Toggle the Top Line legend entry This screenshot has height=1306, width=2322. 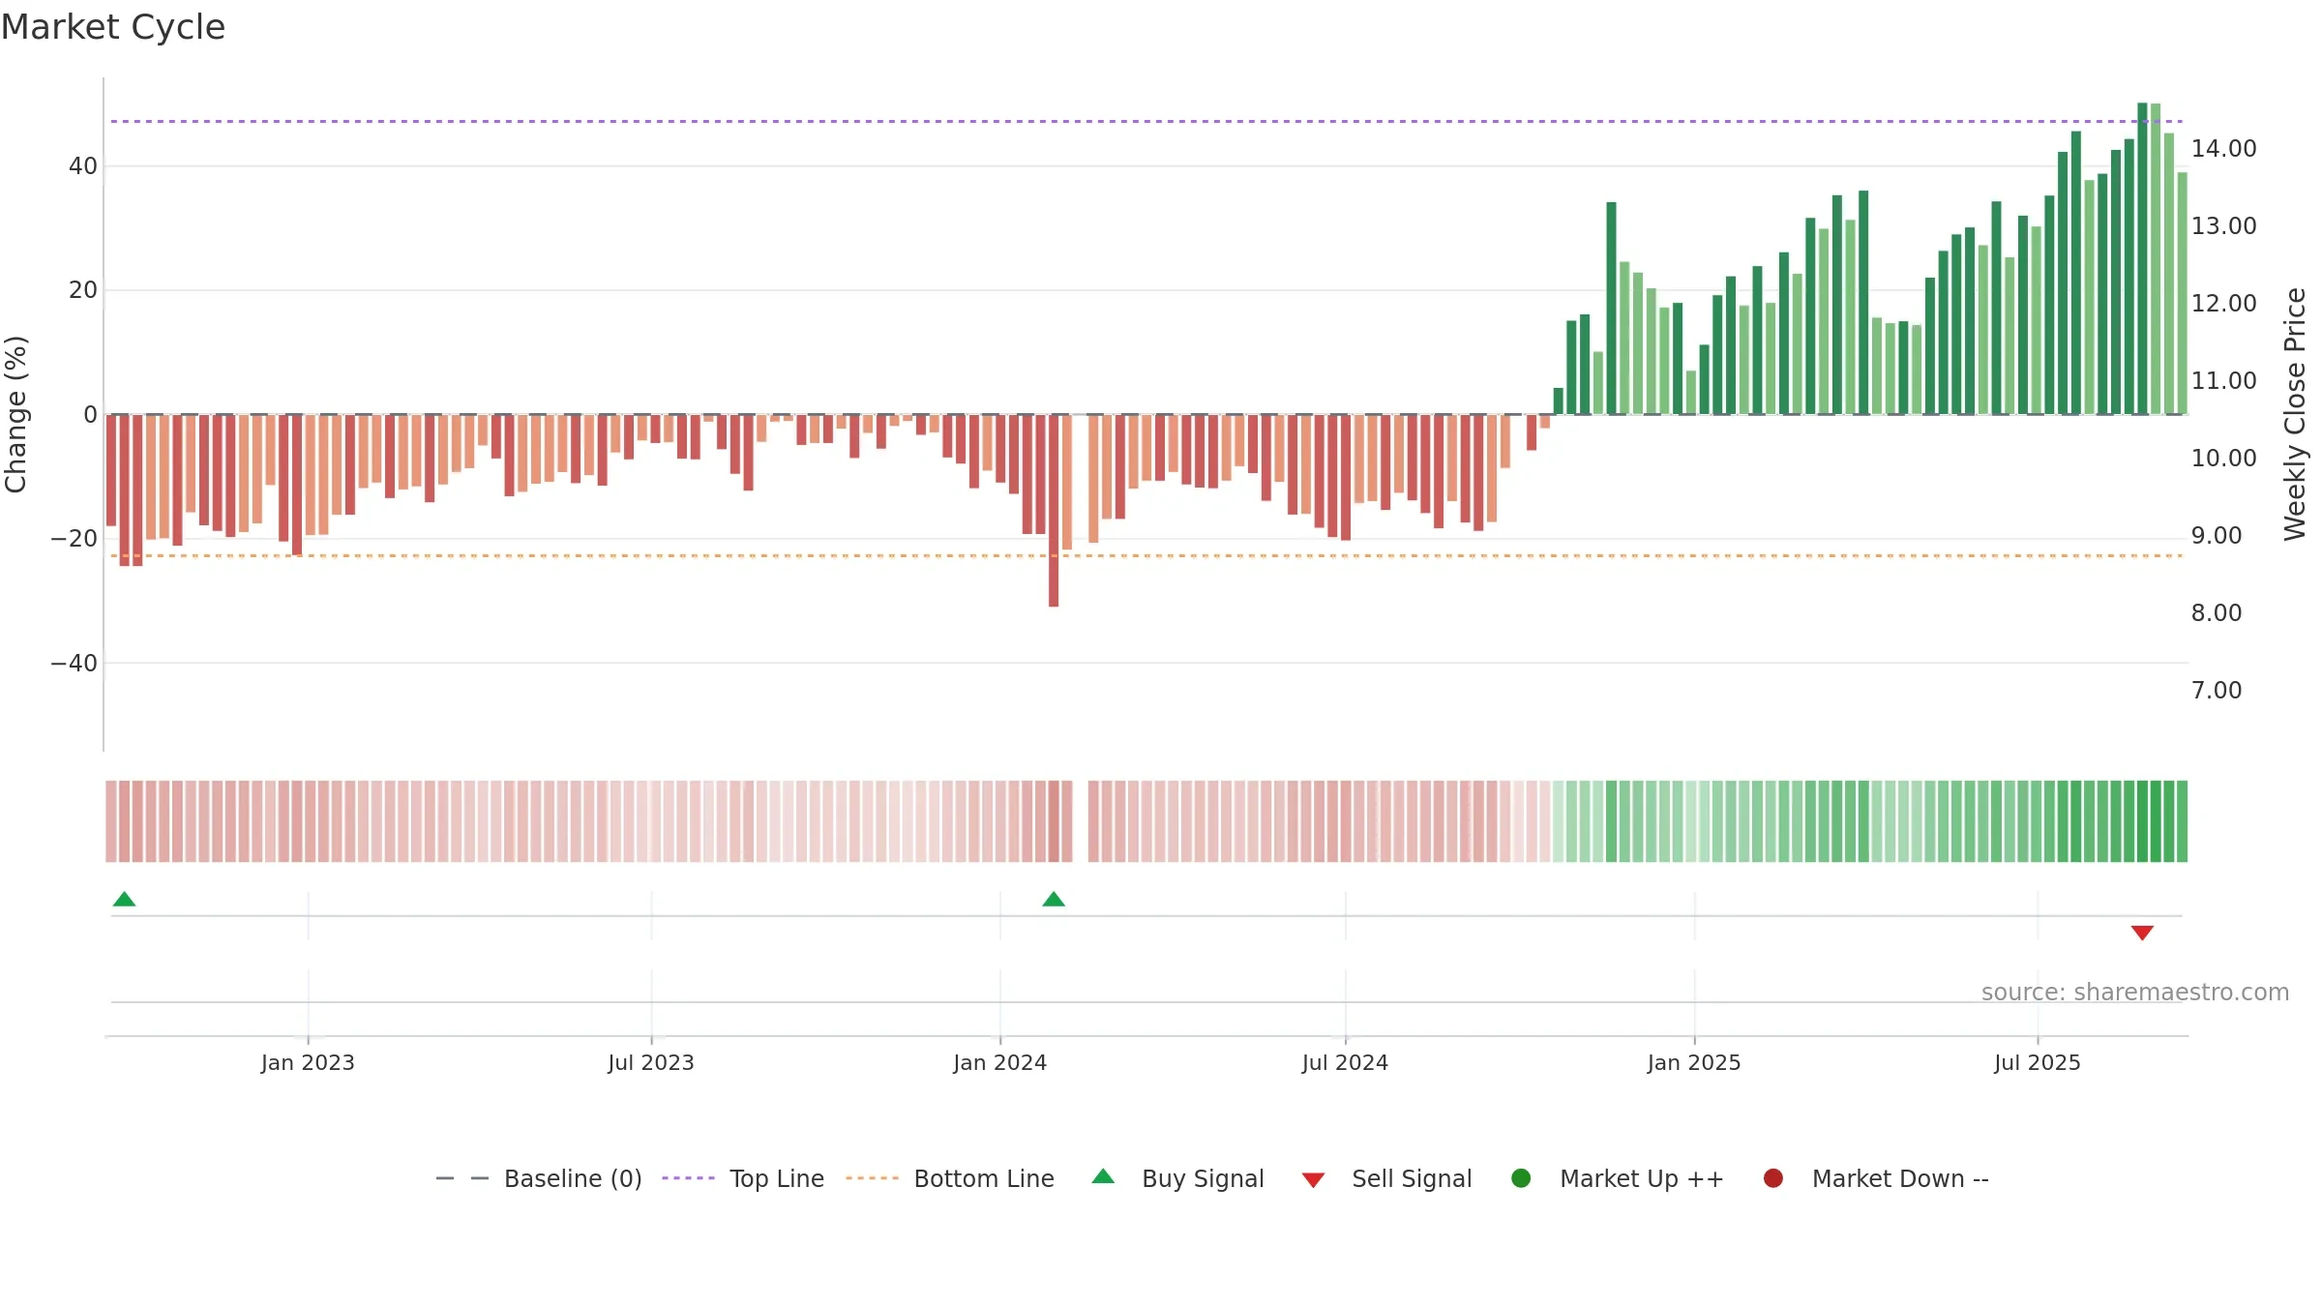point(743,1178)
